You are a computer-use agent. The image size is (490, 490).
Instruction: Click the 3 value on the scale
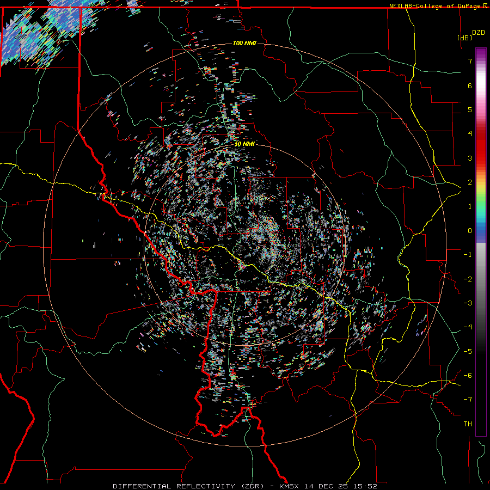(x=470, y=158)
